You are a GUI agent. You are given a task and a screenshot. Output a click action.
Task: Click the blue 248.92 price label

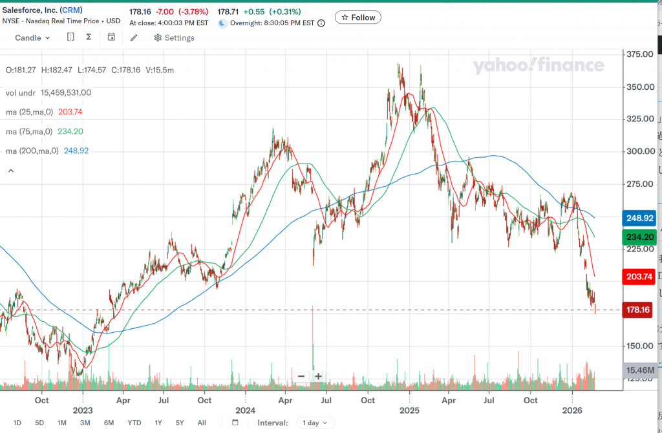pos(638,218)
